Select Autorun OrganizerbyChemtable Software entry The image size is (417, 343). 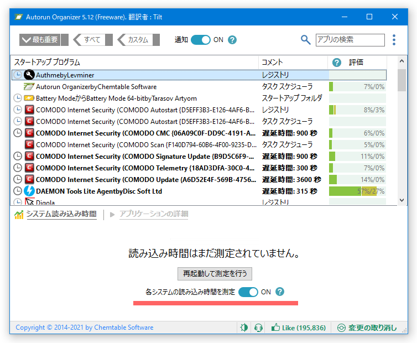(x=199, y=86)
